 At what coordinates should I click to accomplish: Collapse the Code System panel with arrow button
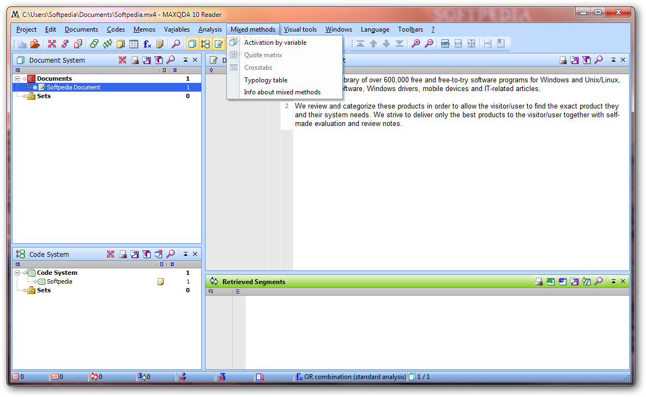186,254
